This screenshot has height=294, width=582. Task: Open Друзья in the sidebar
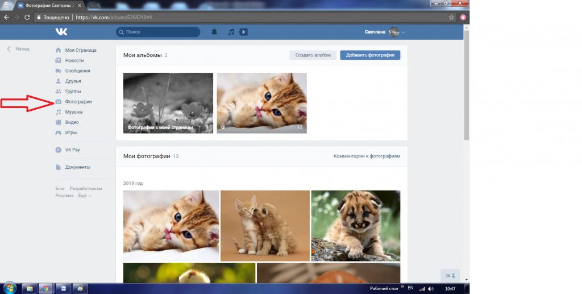(x=73, y=81)
